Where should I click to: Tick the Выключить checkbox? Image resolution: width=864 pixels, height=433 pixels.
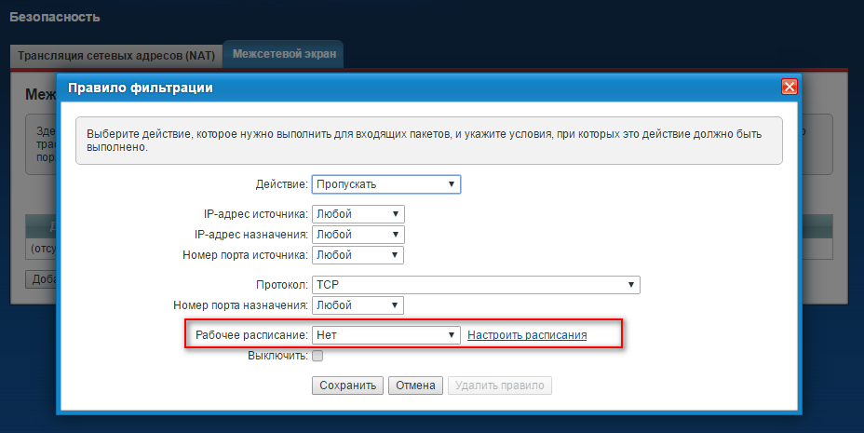[x=317, y=356]
